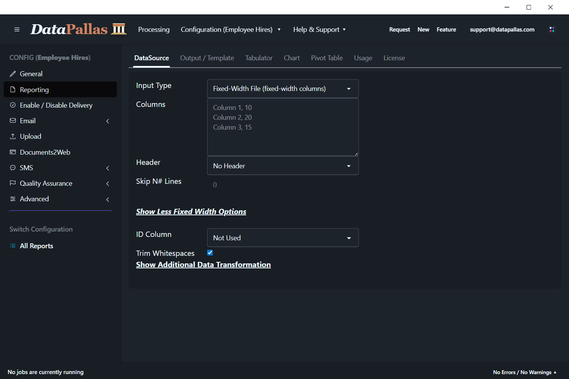
Task: Click the card icon beside Documents2Web
Action: point(13,152)
